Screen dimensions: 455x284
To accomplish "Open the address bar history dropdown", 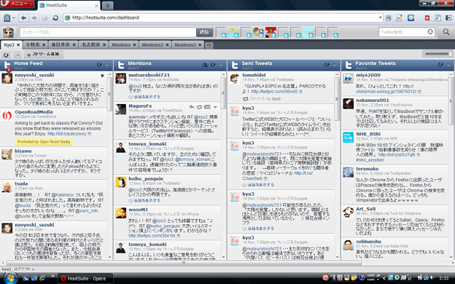I will (380, 17).
